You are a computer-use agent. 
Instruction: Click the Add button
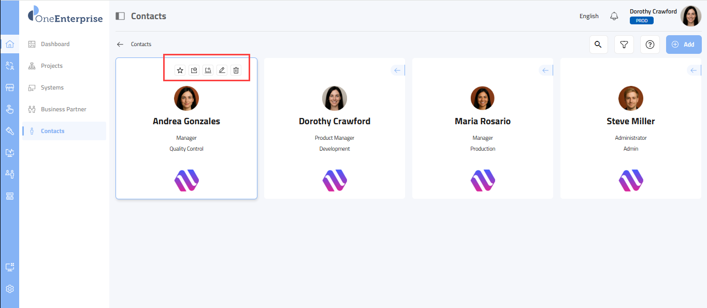click(683, 45)
